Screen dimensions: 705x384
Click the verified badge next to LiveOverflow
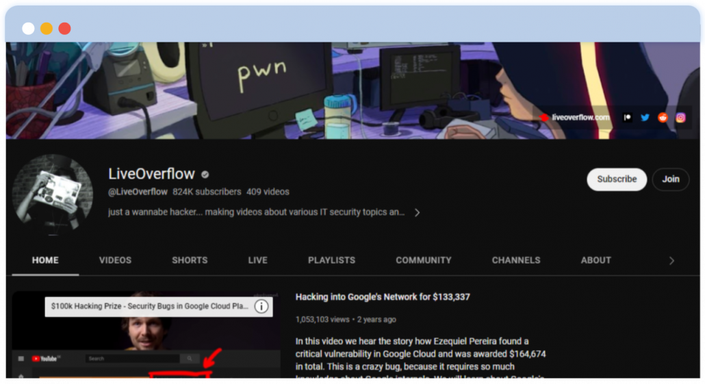click(x=205, y=175)
